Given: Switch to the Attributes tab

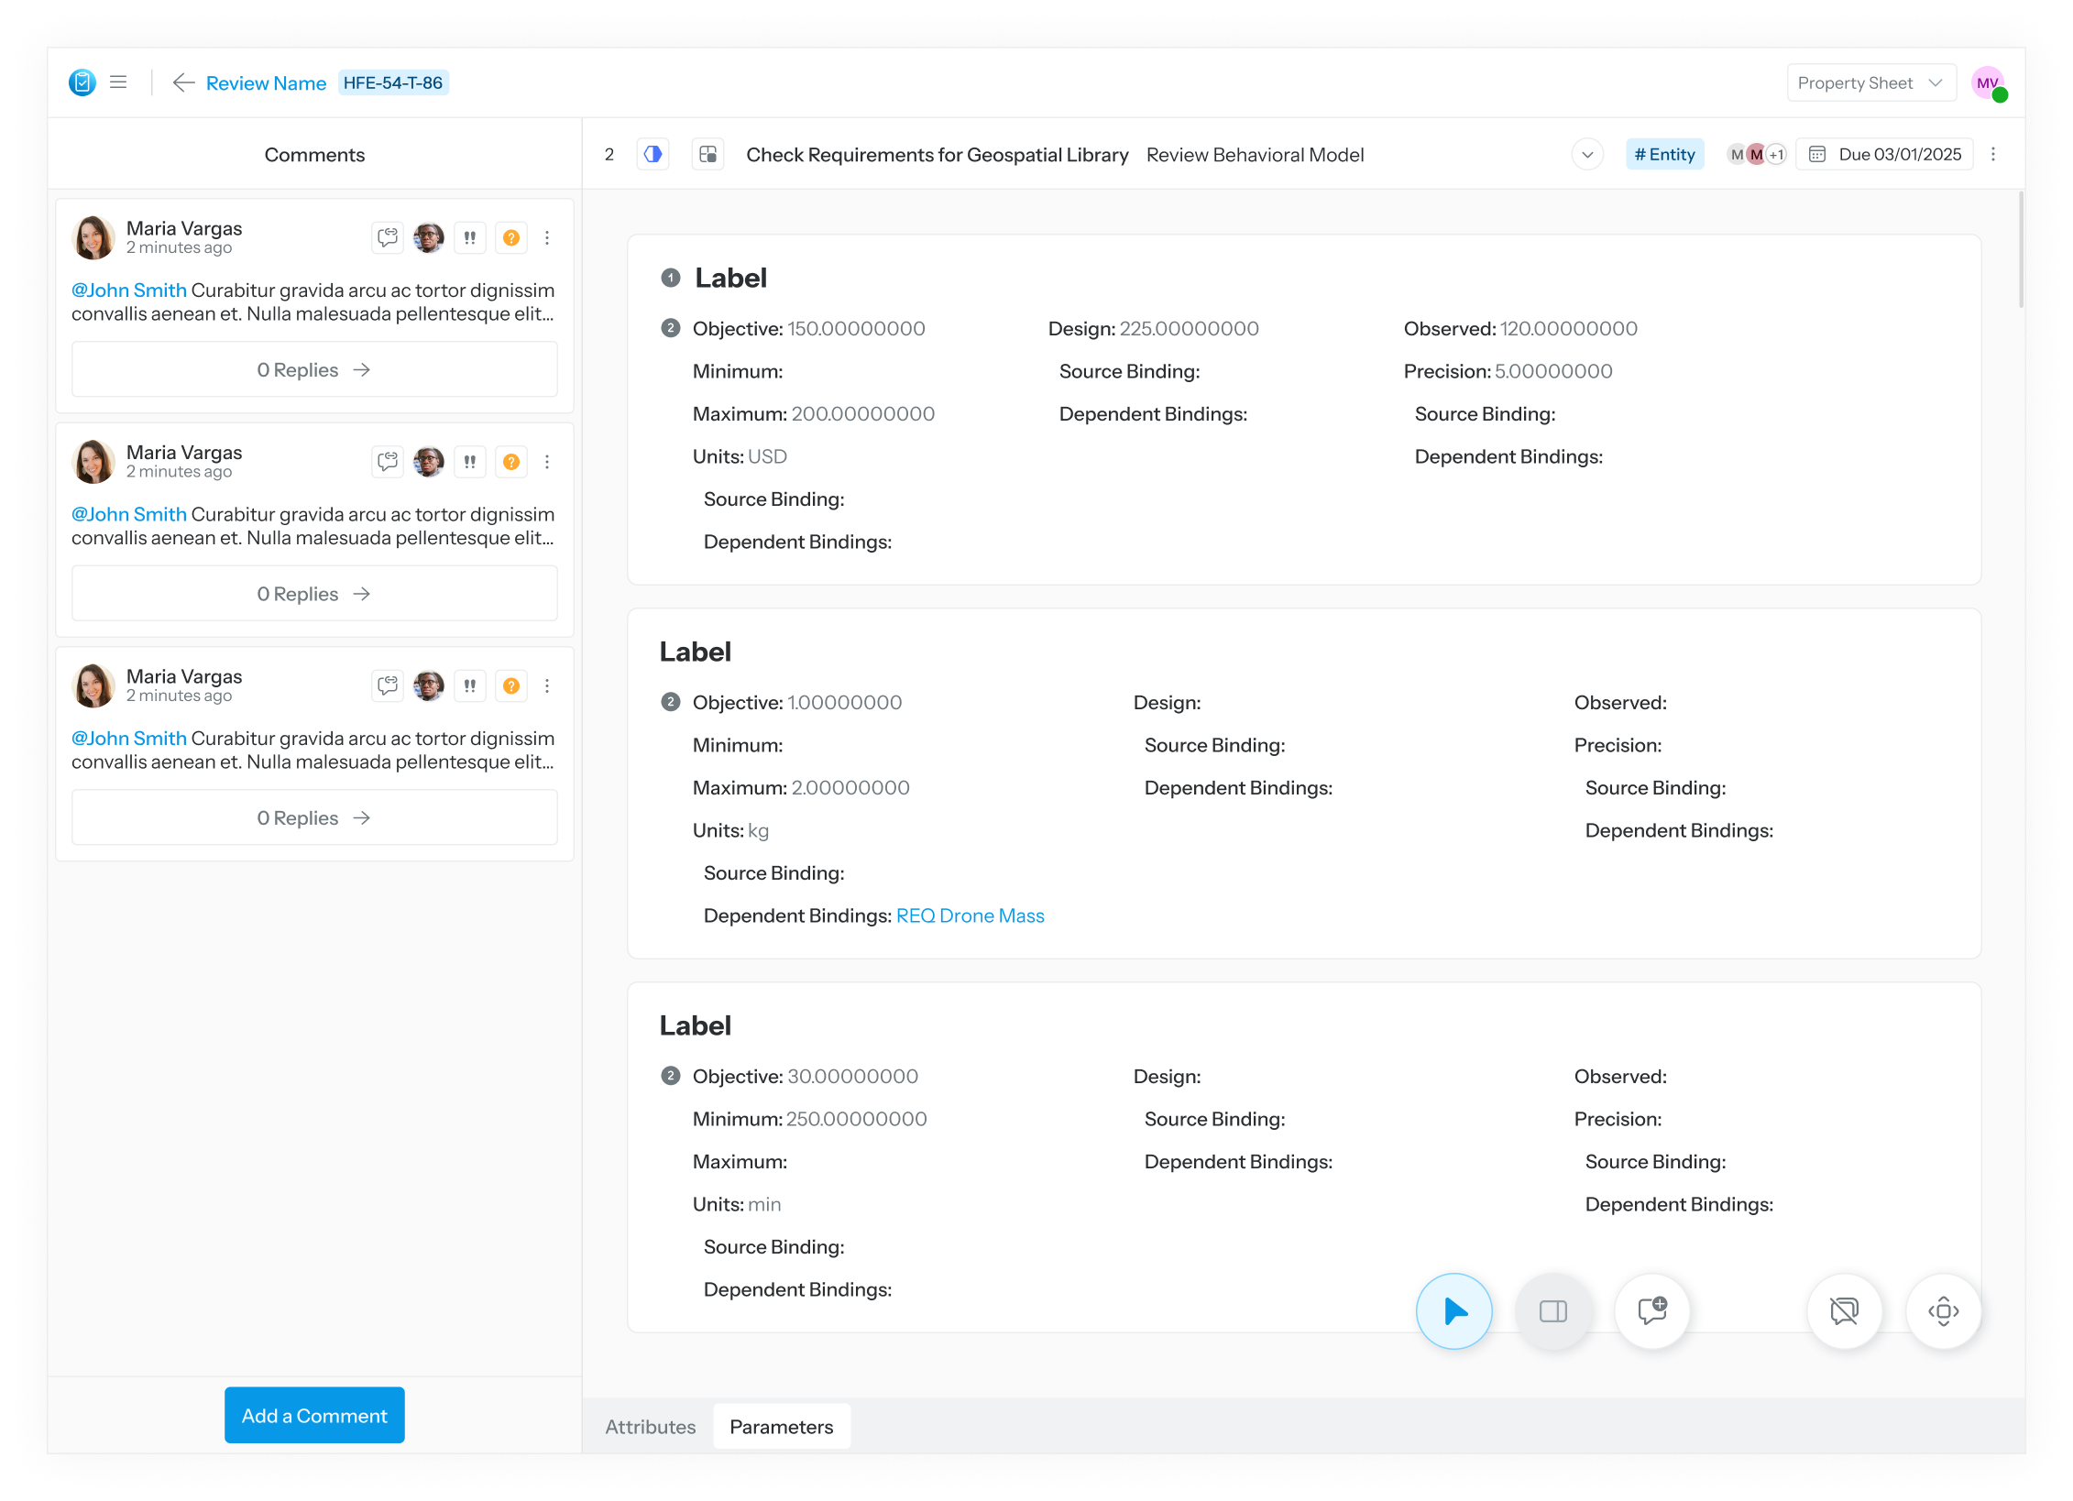Looking at the screenshot, I should click(x=650, y=1427).
